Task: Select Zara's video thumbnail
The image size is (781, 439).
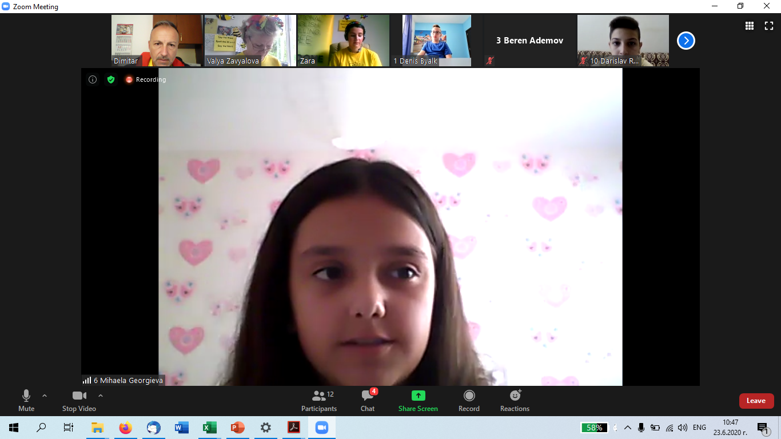Action: tap(344, 41)
